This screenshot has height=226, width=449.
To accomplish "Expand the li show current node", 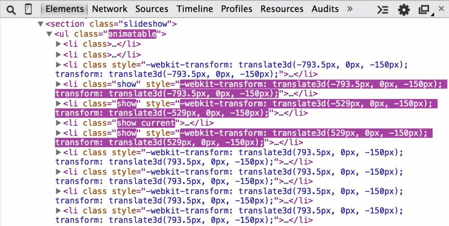I will 58,123.
